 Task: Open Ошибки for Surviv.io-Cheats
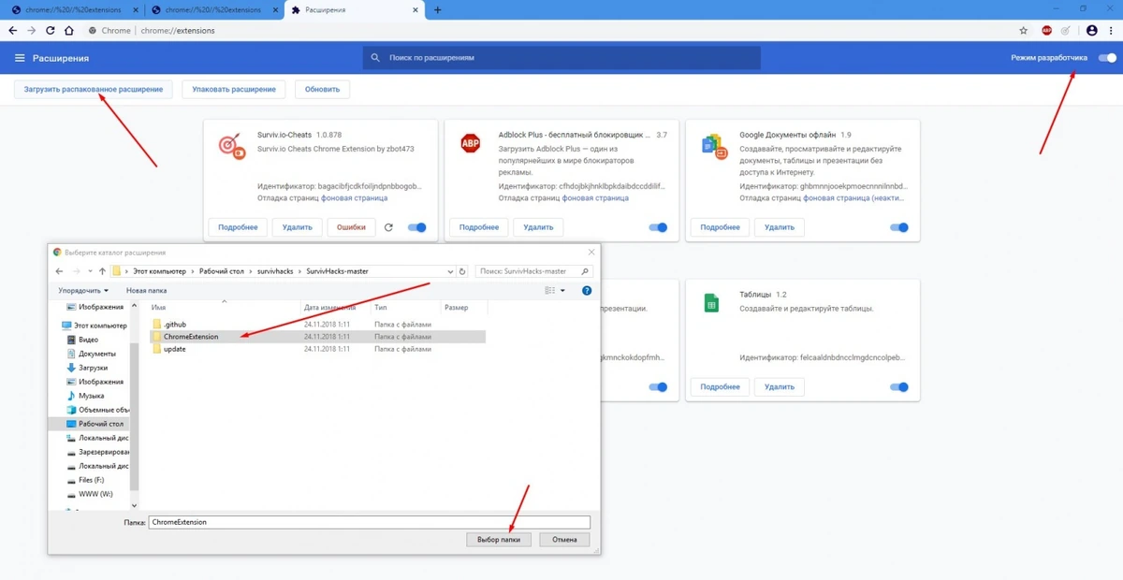pos(351,227)
